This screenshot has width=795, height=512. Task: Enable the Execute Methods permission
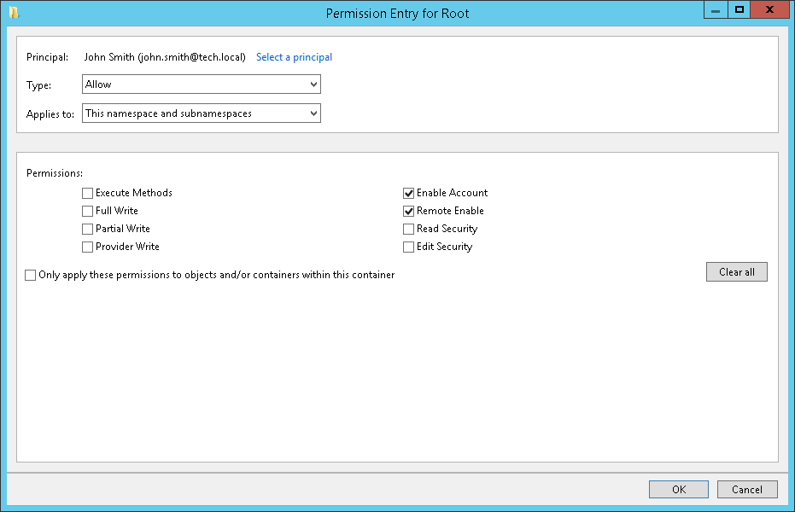tap(87, 193)
